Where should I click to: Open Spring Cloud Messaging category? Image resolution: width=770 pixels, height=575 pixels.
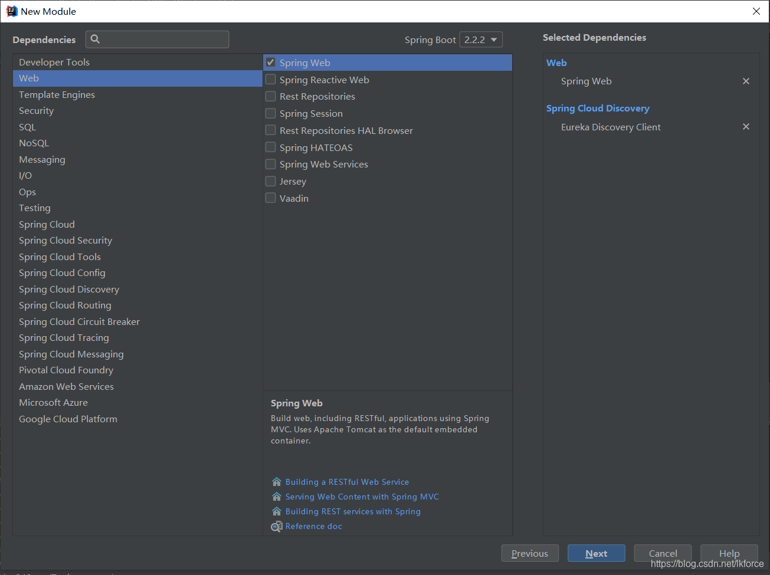pyautogui.click(x=137, y=354)
